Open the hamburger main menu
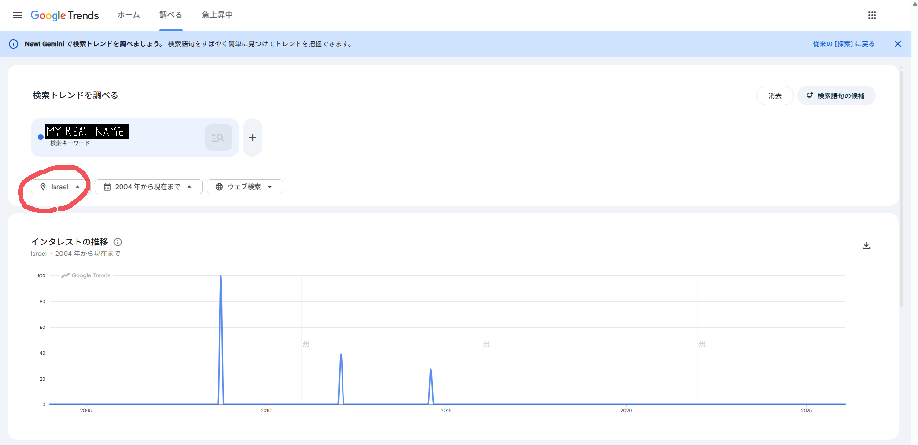Image resolution: width=918 pixels, height=445 pixels. click(x=17, y=15)
